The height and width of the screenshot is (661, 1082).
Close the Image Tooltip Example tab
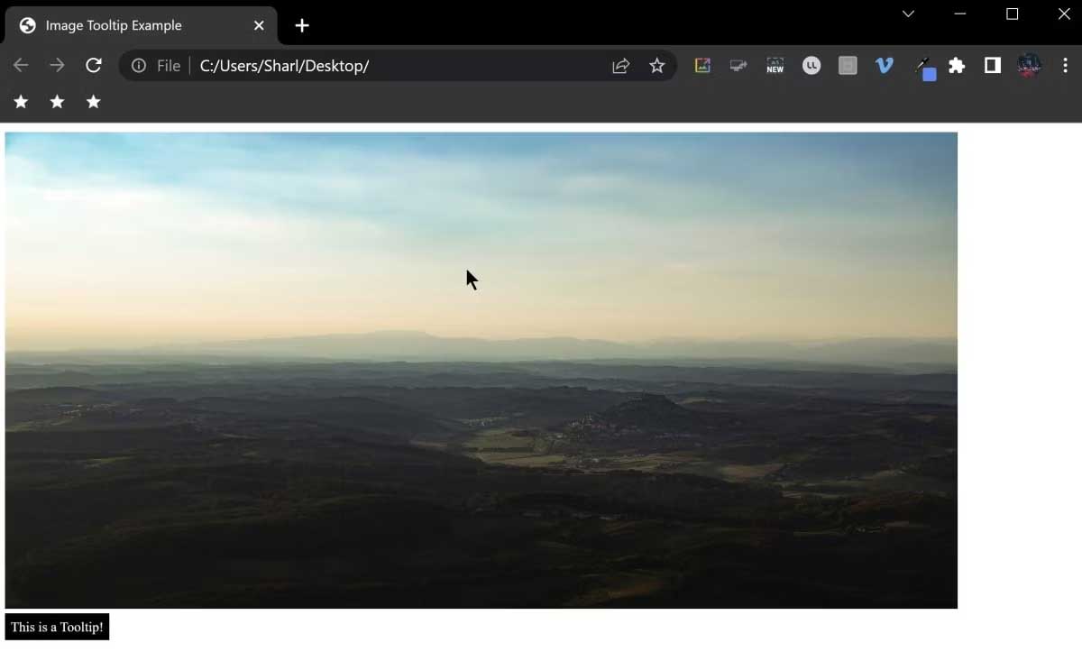tap(259, 25)
